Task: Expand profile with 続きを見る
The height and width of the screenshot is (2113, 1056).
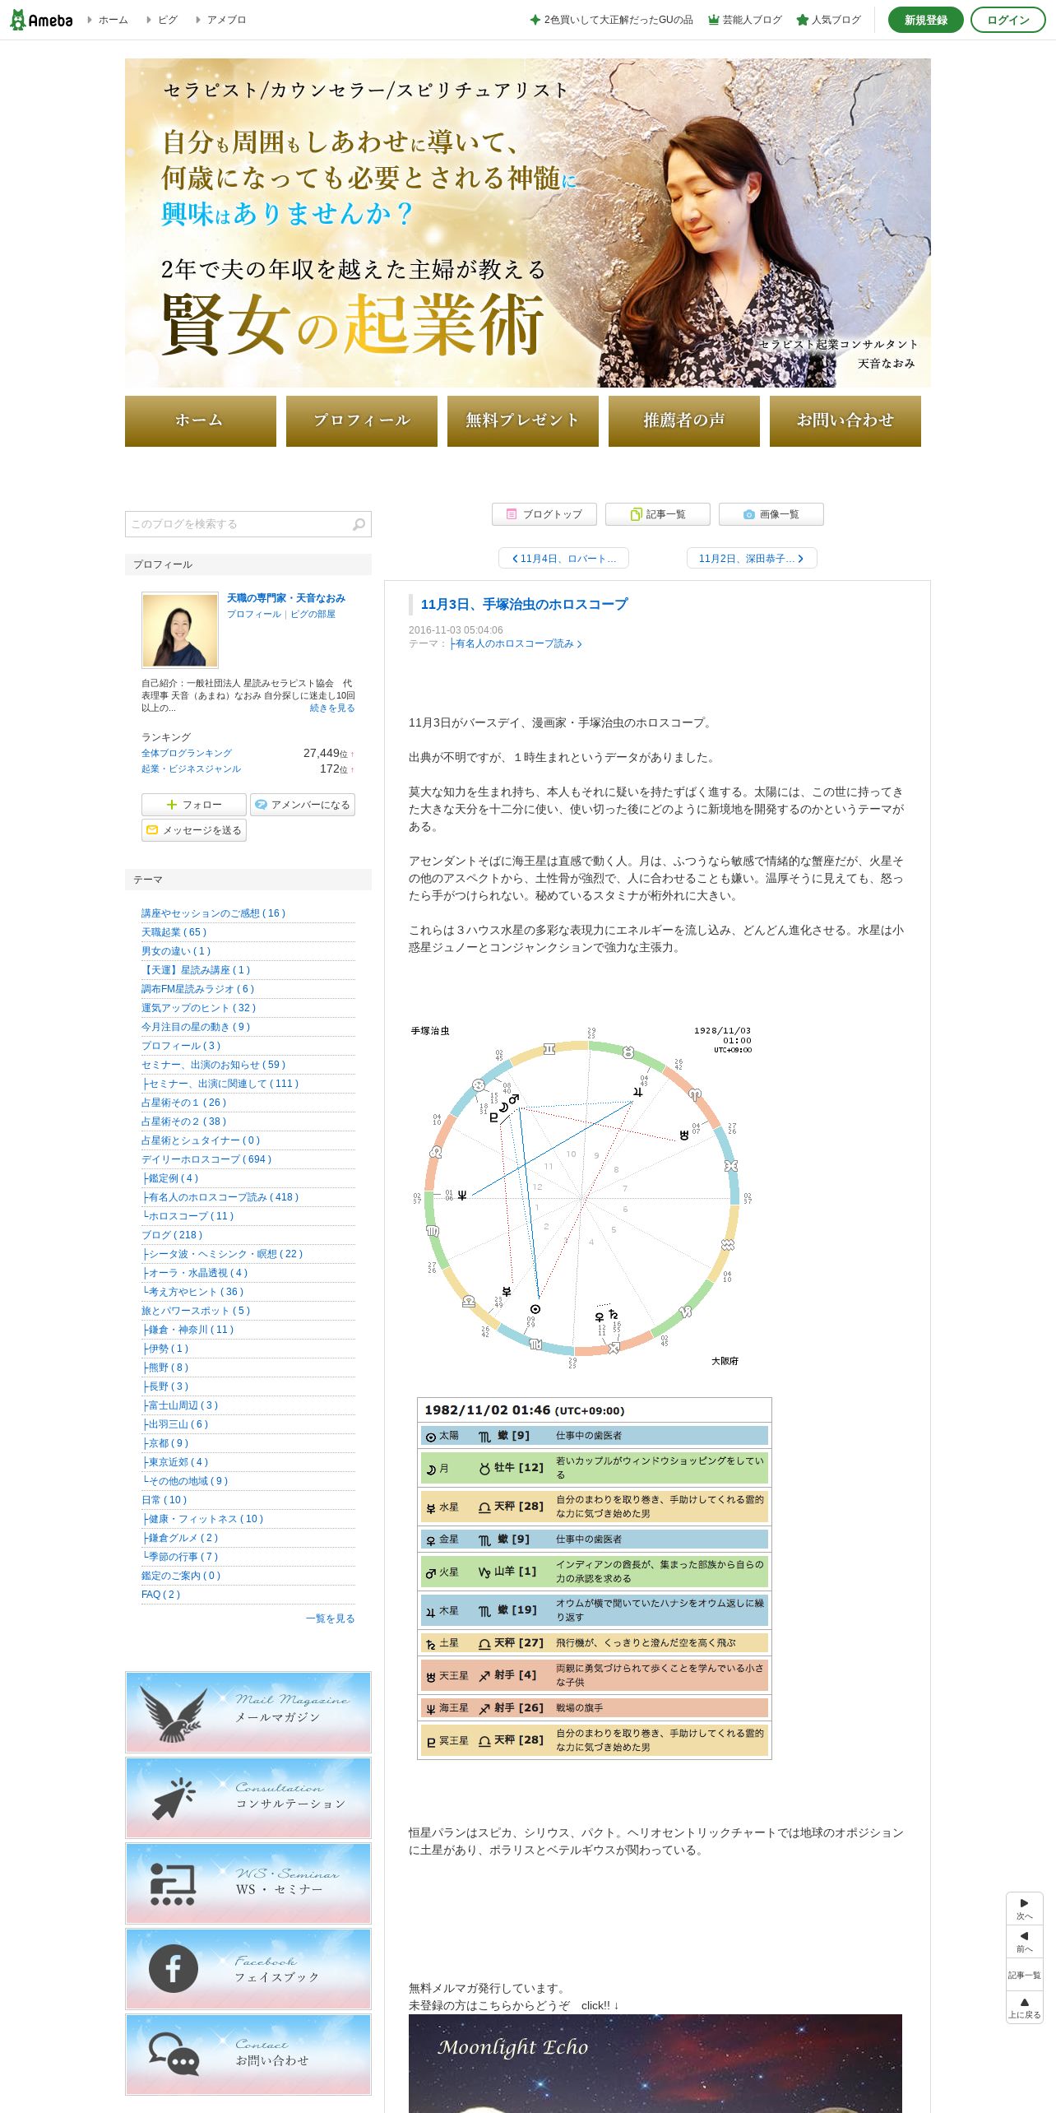Action: (x=332, y=708)
